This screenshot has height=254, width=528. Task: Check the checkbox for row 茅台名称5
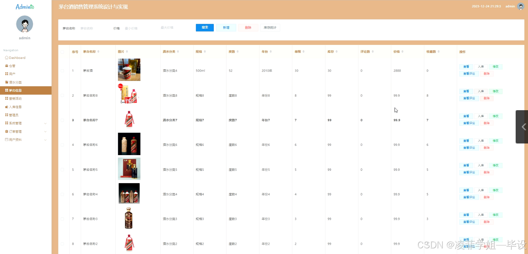[62, 170]
